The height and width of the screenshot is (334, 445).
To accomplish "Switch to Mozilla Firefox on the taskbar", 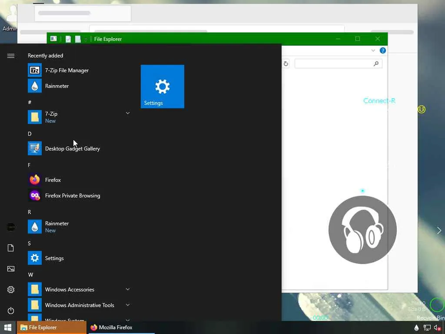I will point(121,327).
